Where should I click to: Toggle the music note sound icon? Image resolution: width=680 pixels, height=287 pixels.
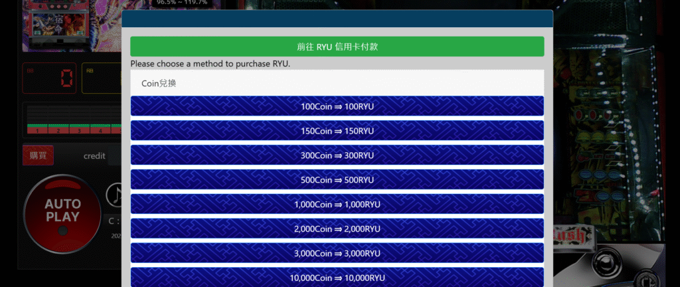coord(114,195)
